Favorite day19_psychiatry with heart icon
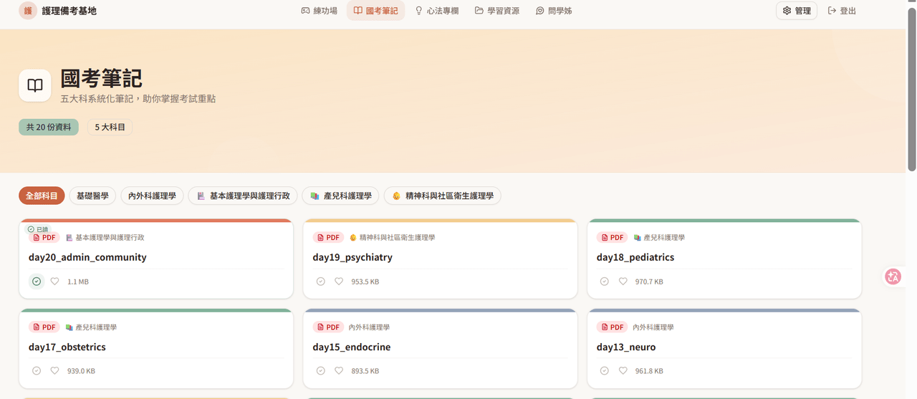The height and width of the screenshot is (399, 917). [x=339, y=282]
